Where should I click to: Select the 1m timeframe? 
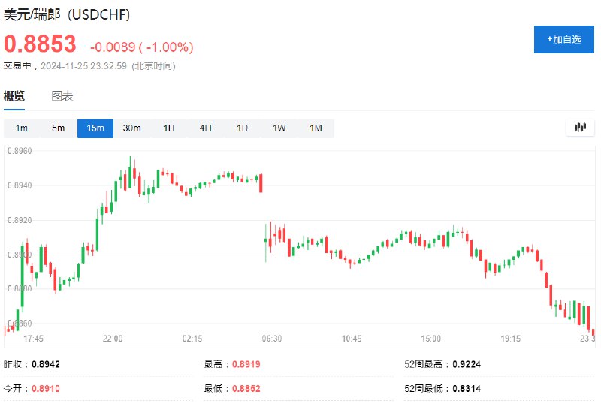22,128
